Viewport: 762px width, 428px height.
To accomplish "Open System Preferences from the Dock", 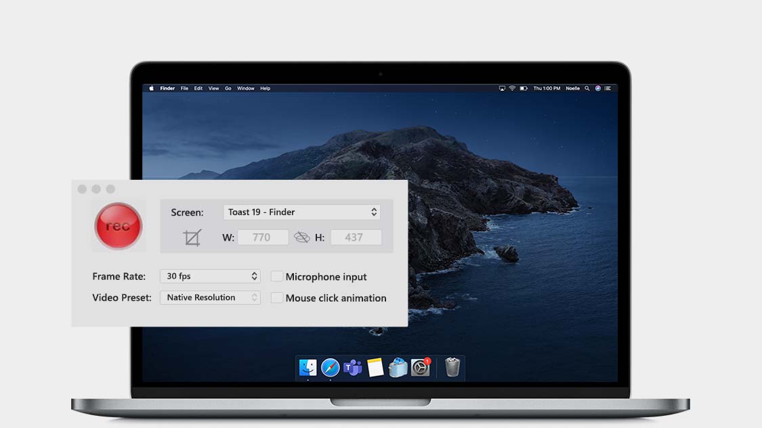I will [421, 368].
